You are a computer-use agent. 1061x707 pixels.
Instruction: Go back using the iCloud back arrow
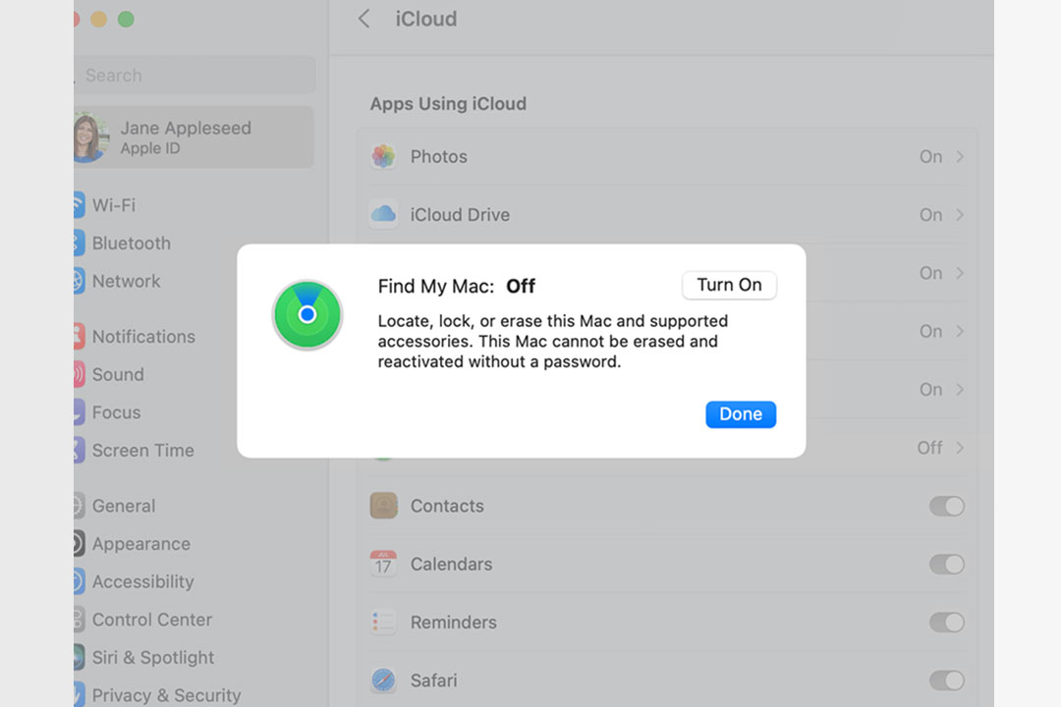[364, 19]
